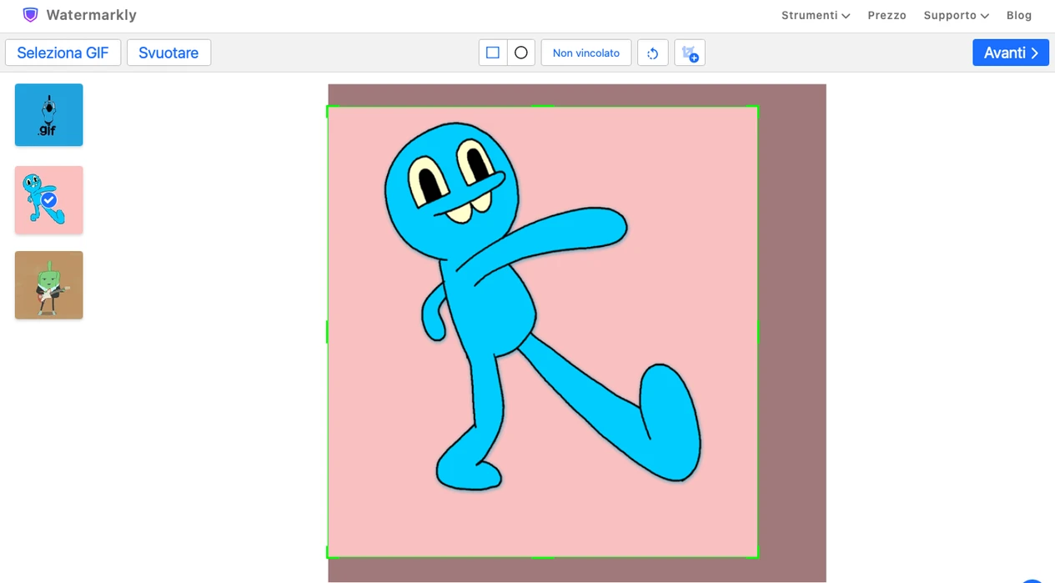Expand the Supporto menu
The width and height of the screenshot is (1055, 583).
pos(957,15)
